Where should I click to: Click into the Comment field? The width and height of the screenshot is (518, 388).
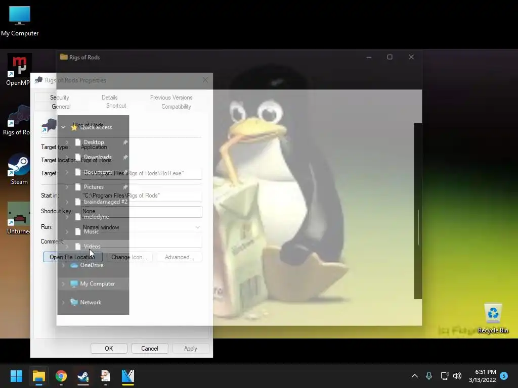tap(142, 242)
